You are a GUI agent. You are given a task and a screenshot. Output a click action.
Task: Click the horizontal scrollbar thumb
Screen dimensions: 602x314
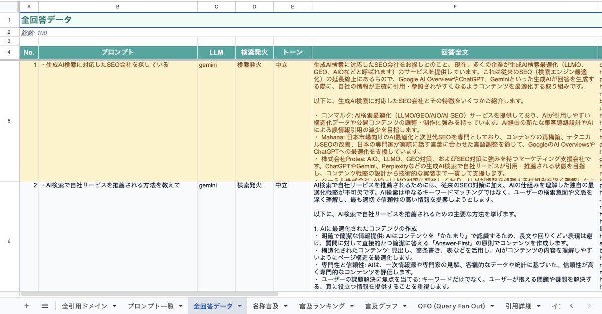pos(149,294)
